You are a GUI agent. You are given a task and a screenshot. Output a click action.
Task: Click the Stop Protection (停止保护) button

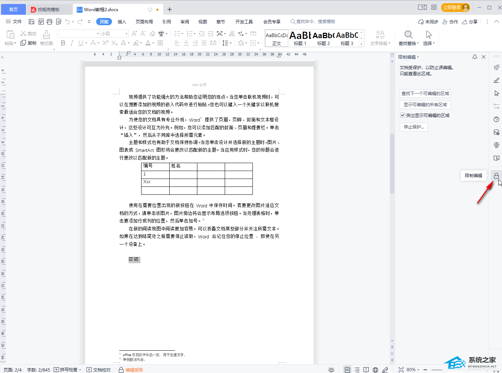(x=414, y=127)
